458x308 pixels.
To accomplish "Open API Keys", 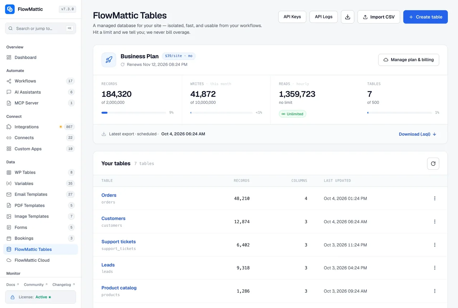I will 292,16.
